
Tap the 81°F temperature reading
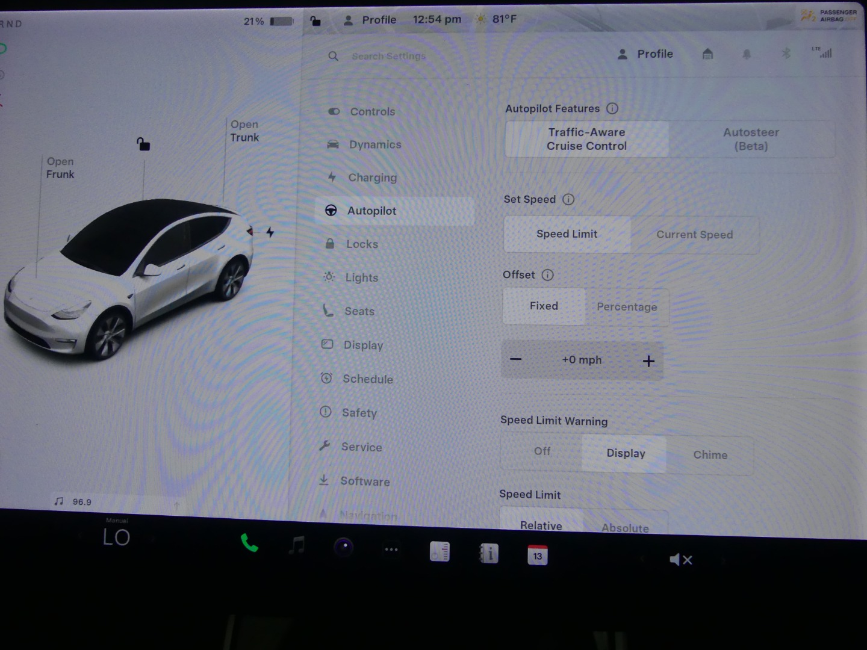click(x=505, y=19)
